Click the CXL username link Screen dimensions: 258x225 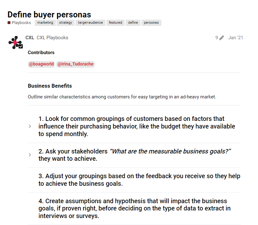pyautogui.click(x=30, y=38)
